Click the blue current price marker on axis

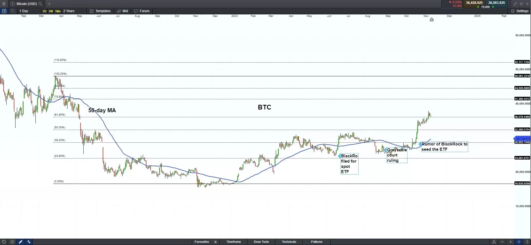click(522, 139)
